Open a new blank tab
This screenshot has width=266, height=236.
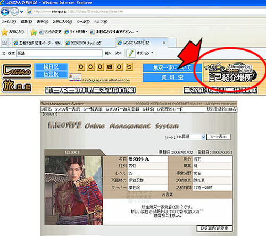172,43
